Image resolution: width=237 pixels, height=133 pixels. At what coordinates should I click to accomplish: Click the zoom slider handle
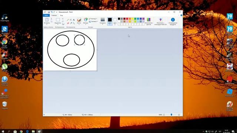(171, 115)
